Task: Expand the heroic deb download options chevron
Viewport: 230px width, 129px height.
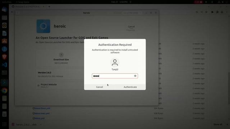Action: (x=41, y=125)
